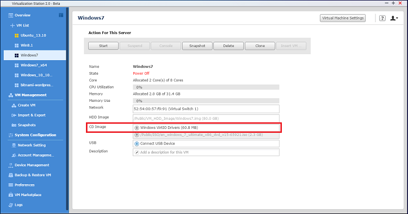Image resolution: width=408 pixels, height=214 pixels.
Task: Click the Windows7 VM icon in sidebar
Action: 16,55
